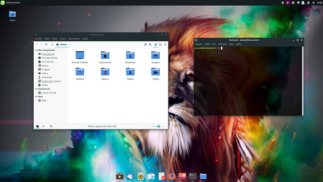Viewport: 323px width, 182px height.
Task: Collapse Meu computador section
Action: pyautogui.click(x=36, y=50)
